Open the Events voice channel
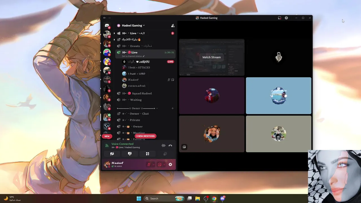Screen dimensions: 361x203 (x=145, y=46)
